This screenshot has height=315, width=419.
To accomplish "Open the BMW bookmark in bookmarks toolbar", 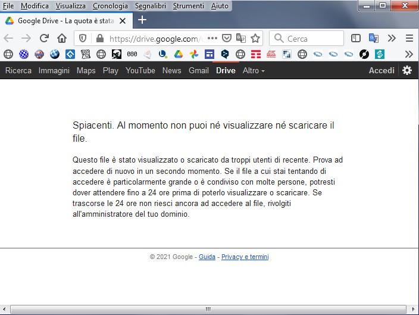I will [x=55, y=54].
